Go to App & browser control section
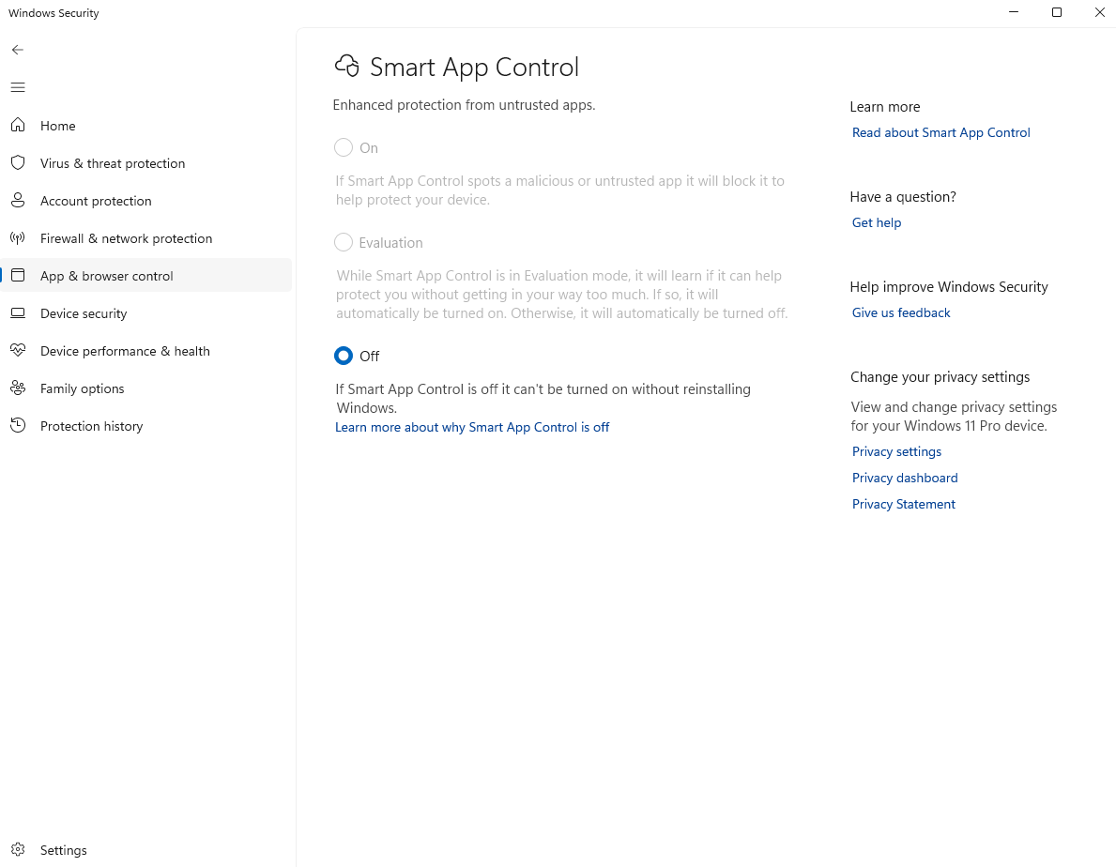The image size is (1116, 867). tap(106, 276)
